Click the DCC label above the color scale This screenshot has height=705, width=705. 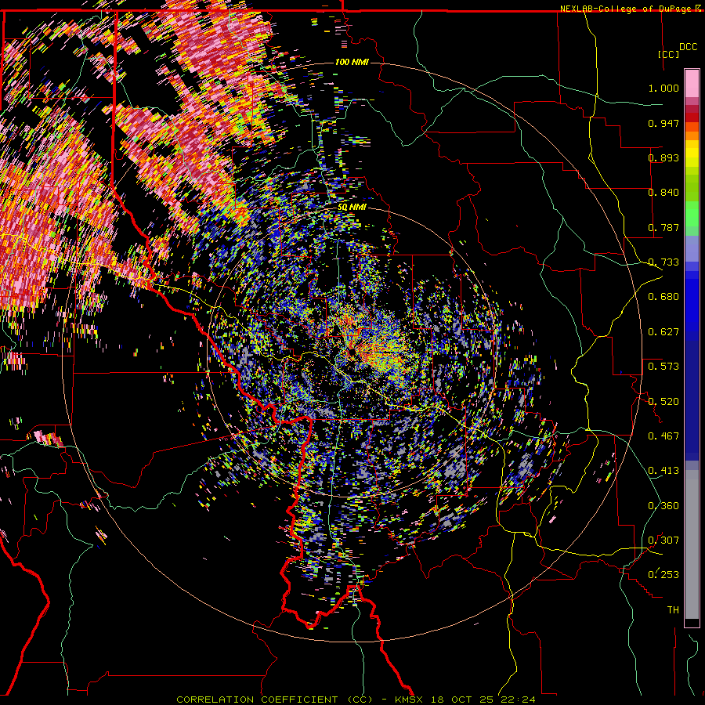pos(689,47)
